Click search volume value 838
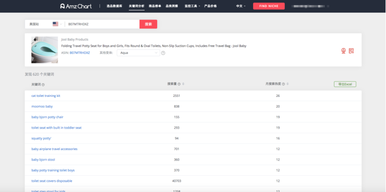This screenshot has height=192, width=386. (177, 106)
